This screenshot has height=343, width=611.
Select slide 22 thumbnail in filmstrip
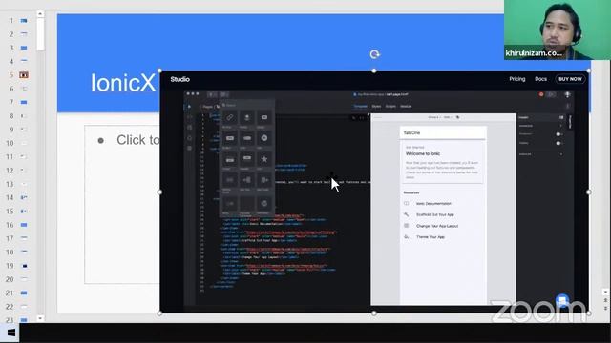coord(24,307)
